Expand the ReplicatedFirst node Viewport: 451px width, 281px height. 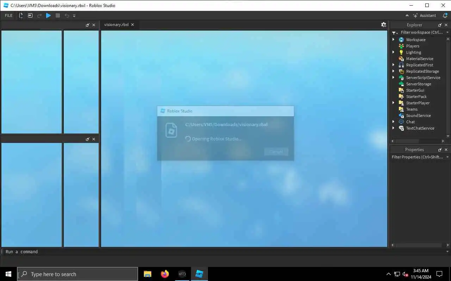point(394,65)
